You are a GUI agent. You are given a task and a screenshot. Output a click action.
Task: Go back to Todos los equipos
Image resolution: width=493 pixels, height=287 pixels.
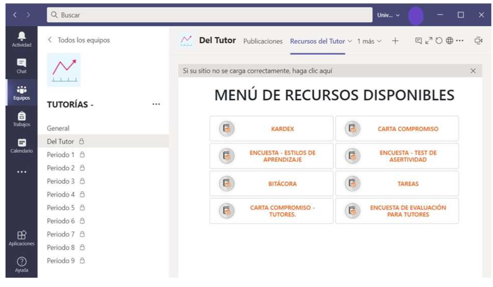click(x=79, y=40)
